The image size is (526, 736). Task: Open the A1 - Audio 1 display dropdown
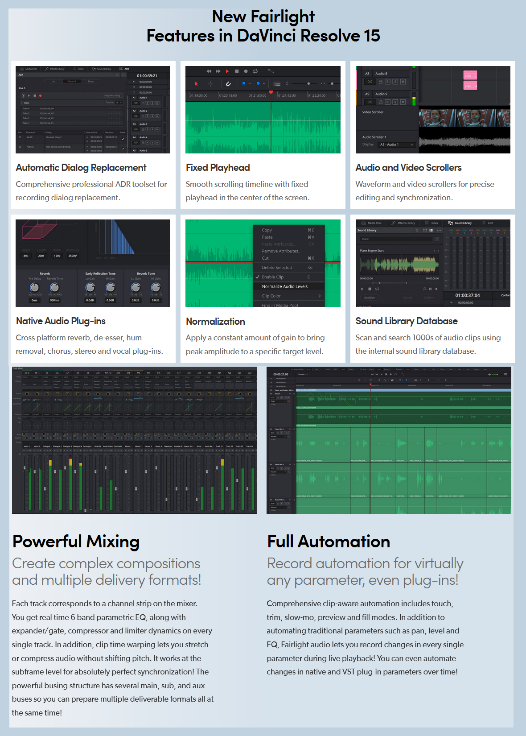pyautogui.click(x=397, y=145)
